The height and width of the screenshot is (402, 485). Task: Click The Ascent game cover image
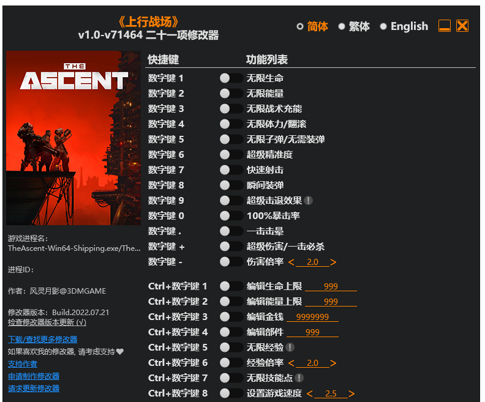73,138
